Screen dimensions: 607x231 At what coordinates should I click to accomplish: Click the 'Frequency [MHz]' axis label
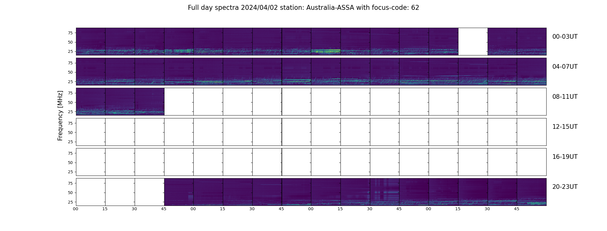point(60,116)
